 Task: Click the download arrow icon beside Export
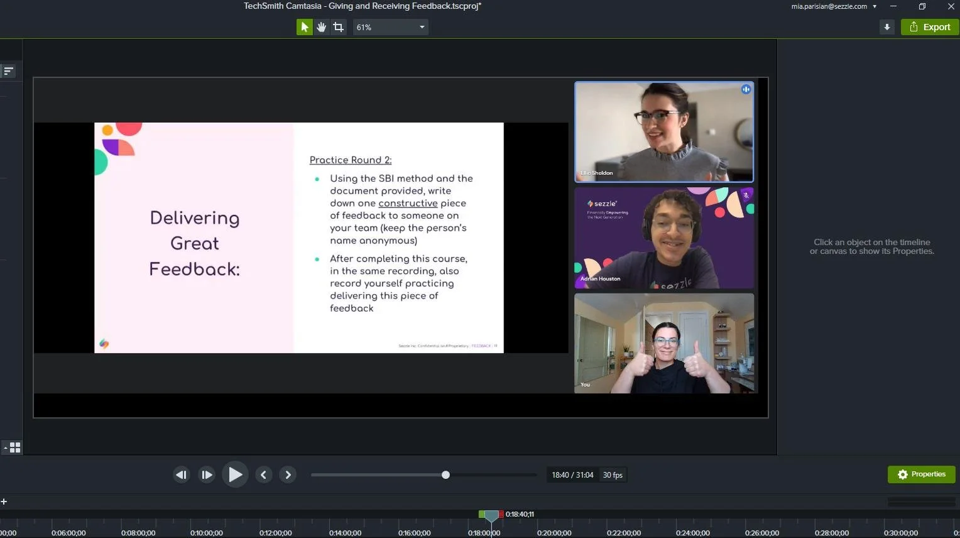[887, 27]
